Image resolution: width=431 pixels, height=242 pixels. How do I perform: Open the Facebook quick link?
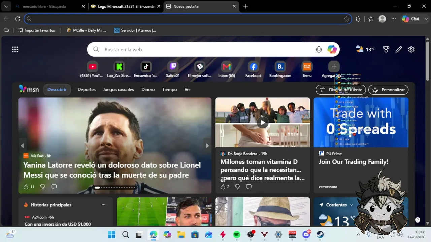pos(254,67)
